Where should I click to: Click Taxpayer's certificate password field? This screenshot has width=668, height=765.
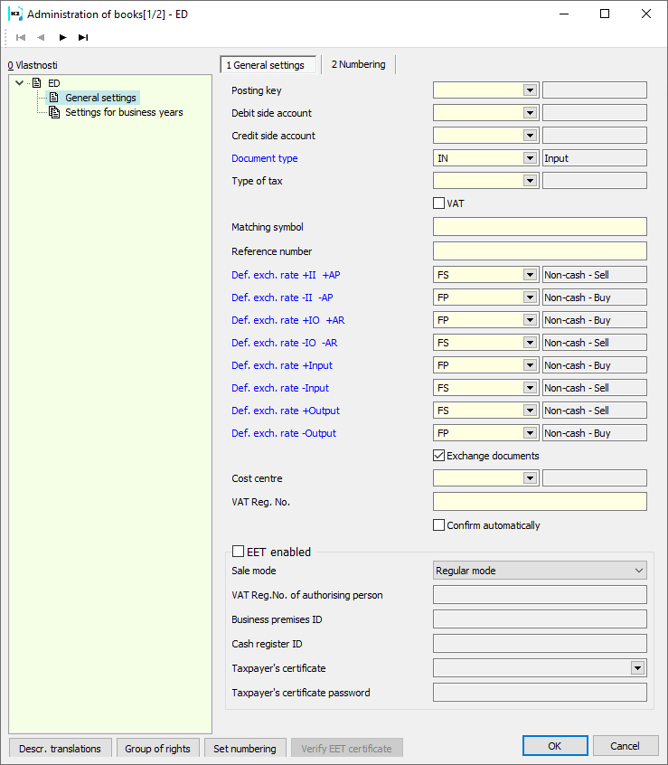[x=540, y=693]
